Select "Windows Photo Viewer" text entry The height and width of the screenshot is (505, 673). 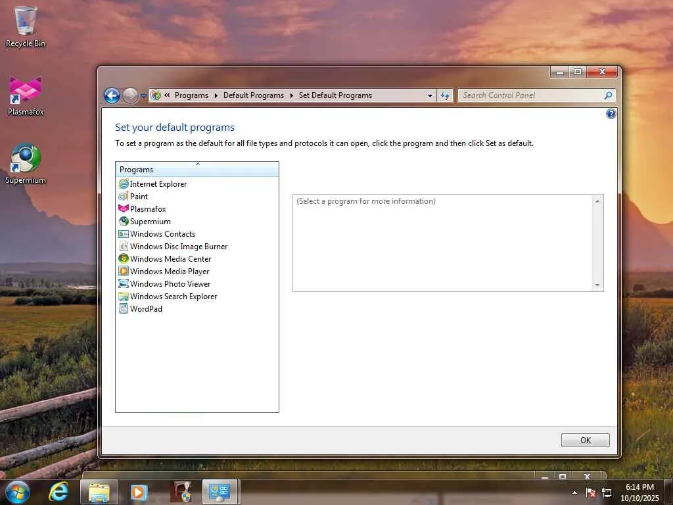pos(170,284)
